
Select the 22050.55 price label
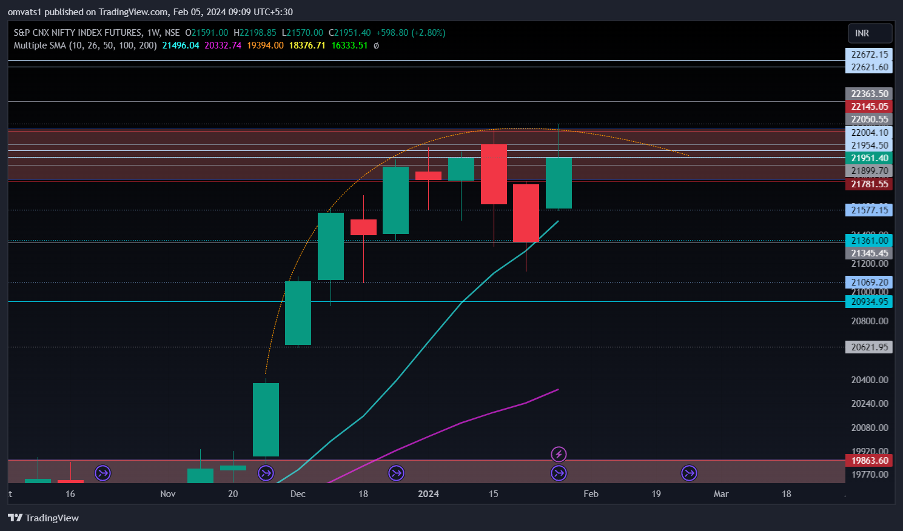coord(869,119)
